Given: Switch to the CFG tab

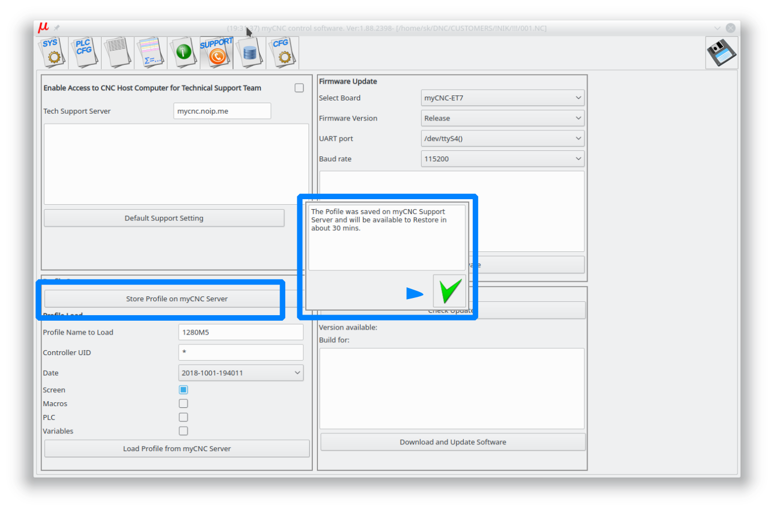Looking at the screenshot, I should (x=282, y=53).
